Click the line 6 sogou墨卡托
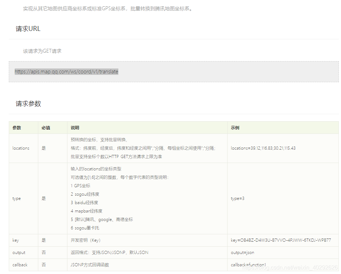Viewport: 341px width, 274px height. (85, 228)
